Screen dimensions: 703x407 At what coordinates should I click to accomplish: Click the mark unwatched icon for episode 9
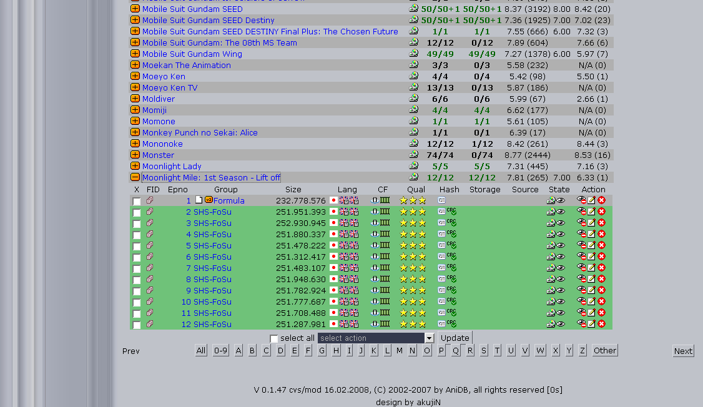[x=581, y=290]
